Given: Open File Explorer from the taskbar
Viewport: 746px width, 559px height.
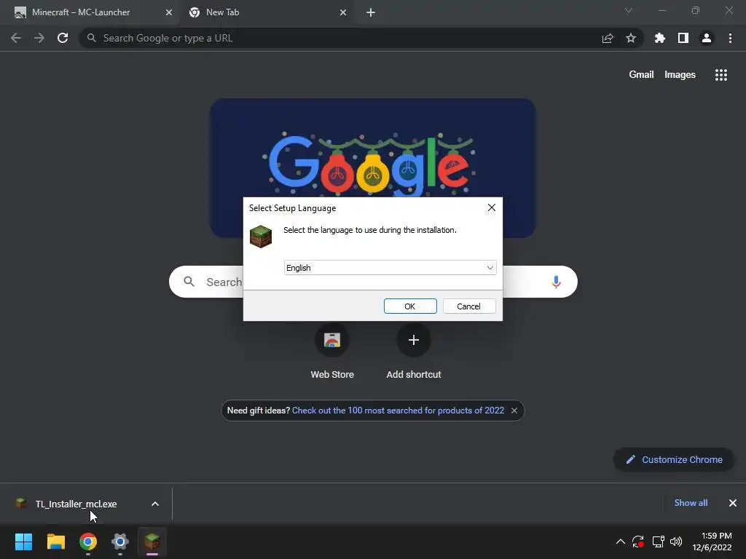Looking at the screenshot, I should click(x=55, y=542).
